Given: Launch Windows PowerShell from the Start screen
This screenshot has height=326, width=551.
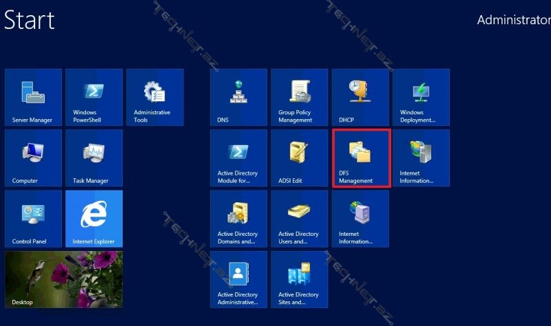Looking at the screenshot, I should [94, 97].
